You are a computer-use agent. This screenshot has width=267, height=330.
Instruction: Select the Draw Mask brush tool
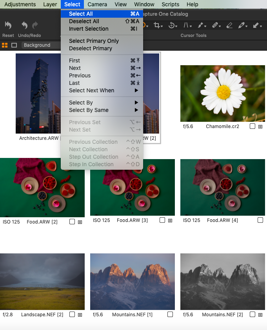200,25
